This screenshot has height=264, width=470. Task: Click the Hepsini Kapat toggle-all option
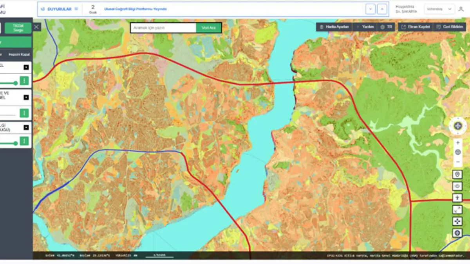19,55
